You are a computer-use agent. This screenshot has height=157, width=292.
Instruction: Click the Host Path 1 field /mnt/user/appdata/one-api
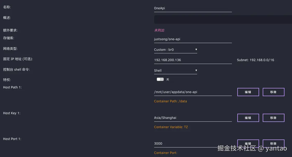tap(193, 92)
